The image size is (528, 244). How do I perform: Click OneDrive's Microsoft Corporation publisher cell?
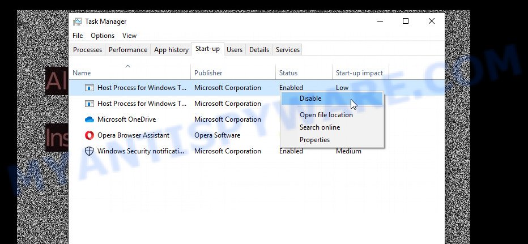(x=228, y=119)
